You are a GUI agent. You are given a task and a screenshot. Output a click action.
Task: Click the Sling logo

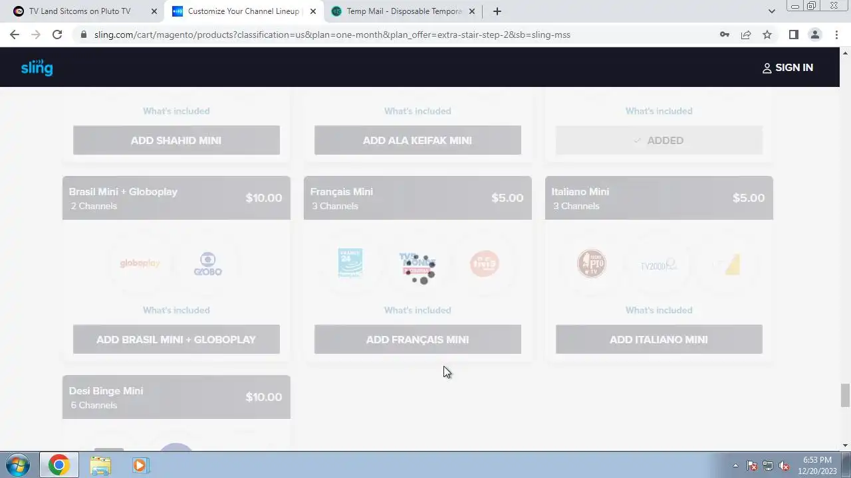click(x=37, y=68)
